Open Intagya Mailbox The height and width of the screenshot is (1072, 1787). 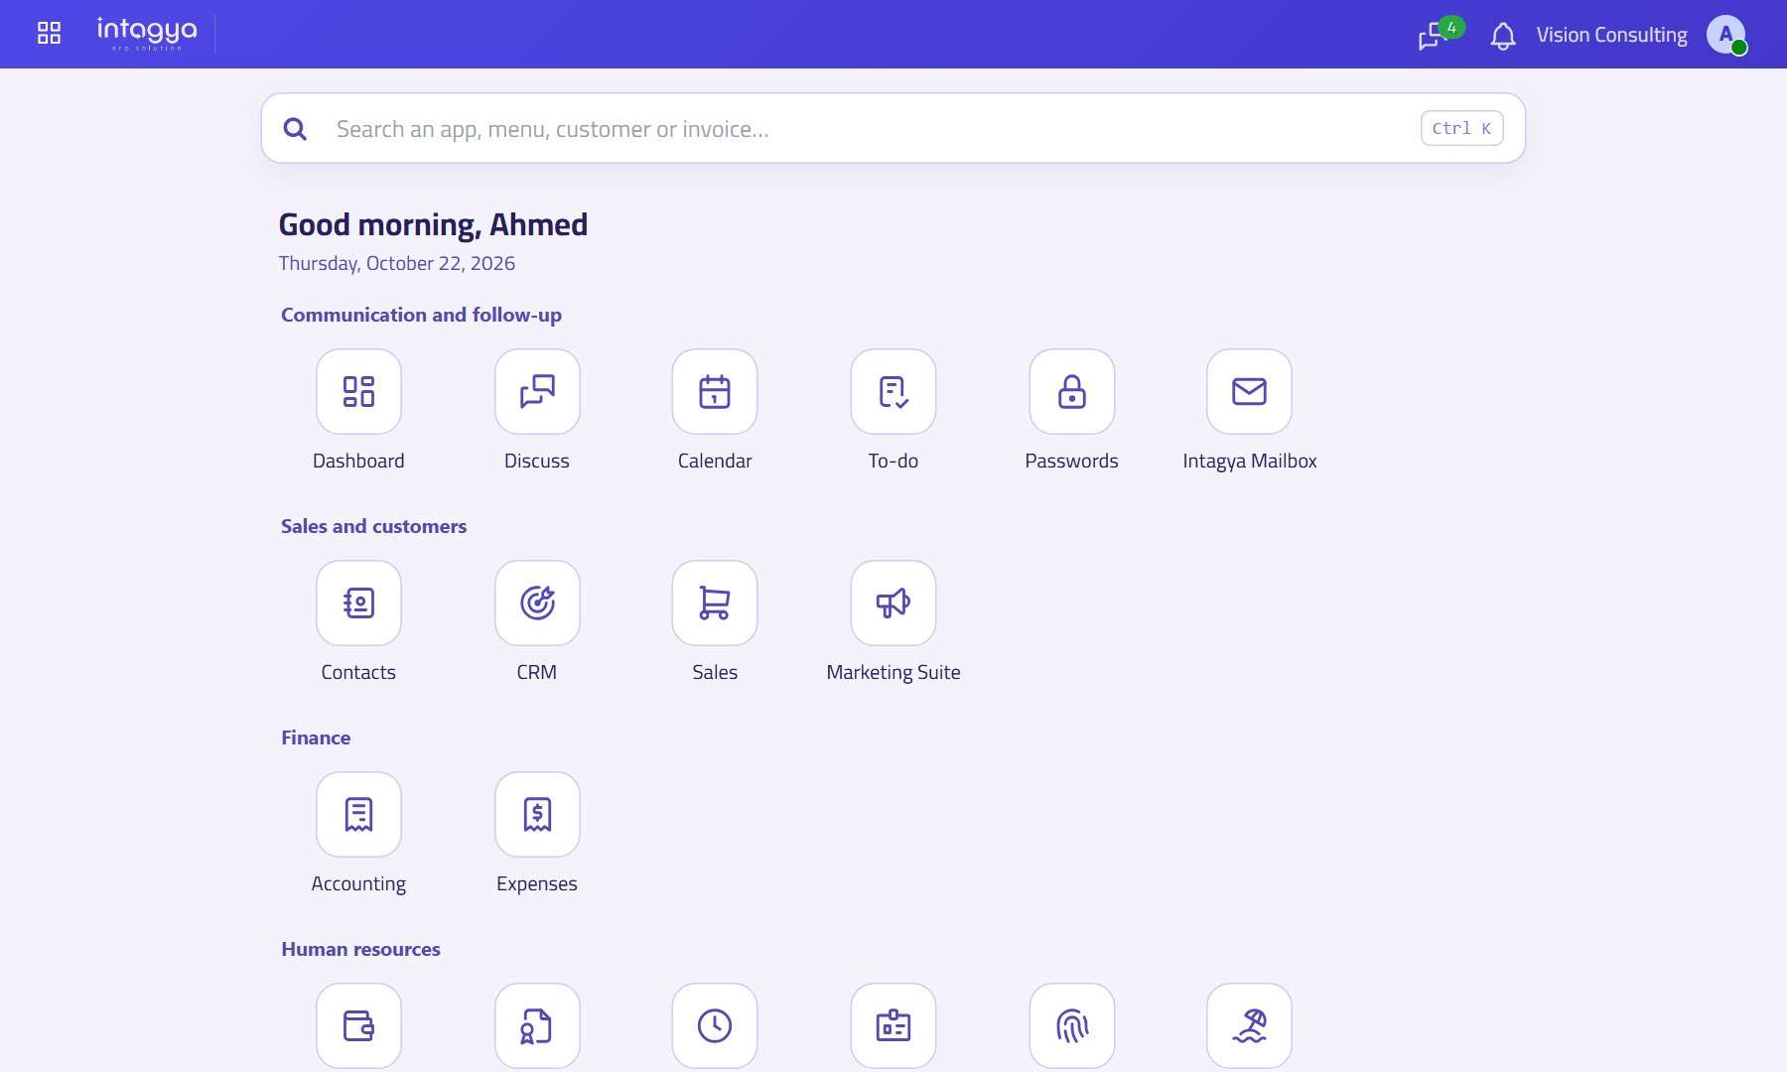pyautogui.click(x=1249, y=391)
